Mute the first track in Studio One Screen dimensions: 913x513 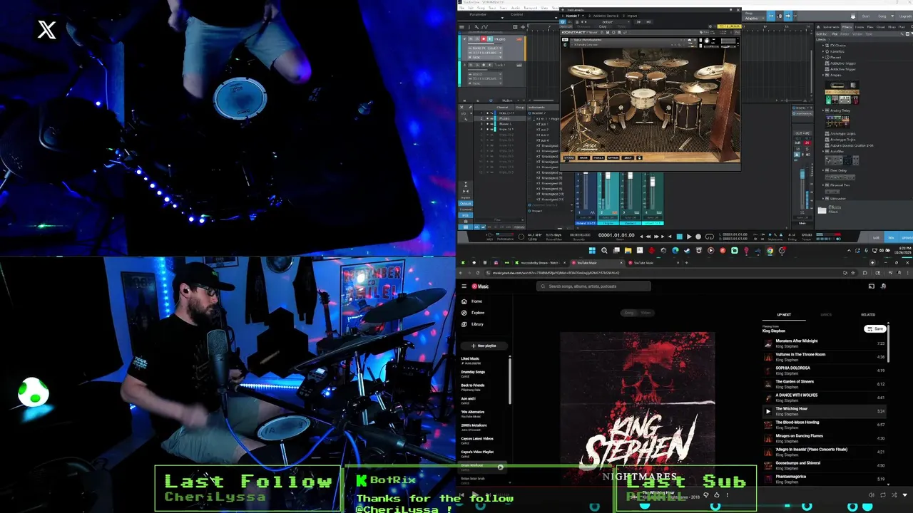pos(471,38)
